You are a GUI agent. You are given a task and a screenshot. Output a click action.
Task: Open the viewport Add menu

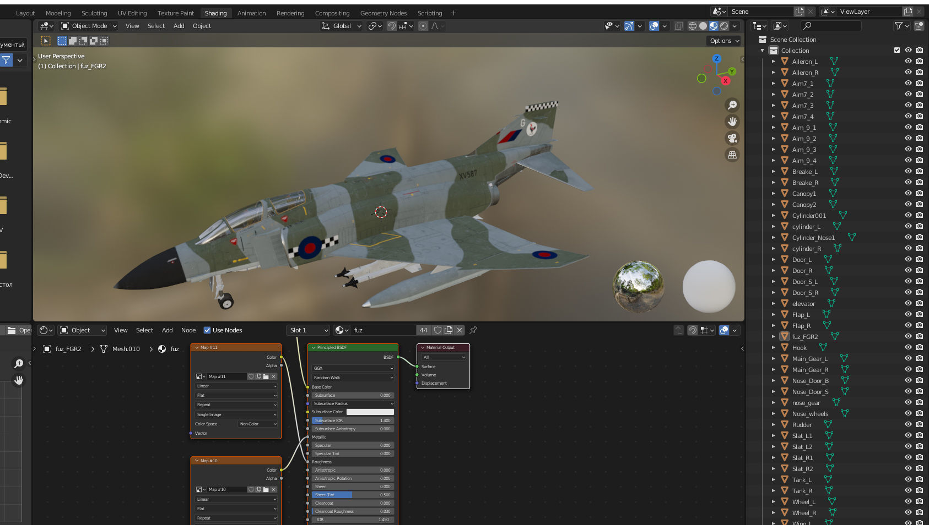pos(179,26)
